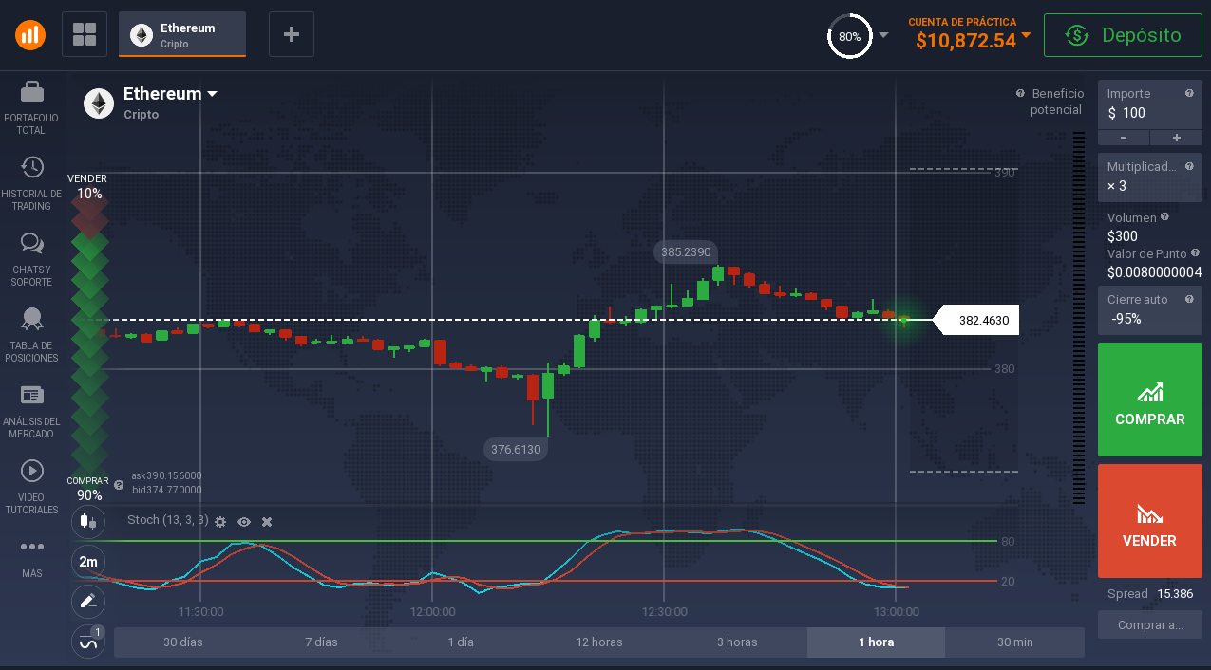Switch chart range to 12 horas
The image size is (1211, 670).
click(x=599, y=642)
